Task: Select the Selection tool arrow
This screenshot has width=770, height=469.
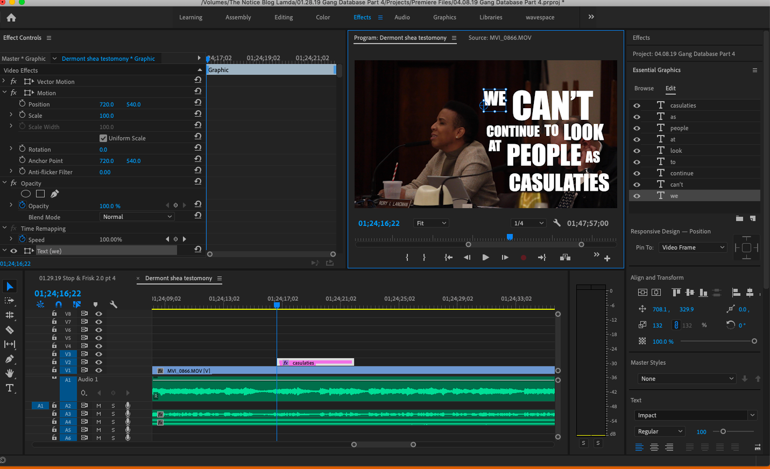Action: coord(10,286)
